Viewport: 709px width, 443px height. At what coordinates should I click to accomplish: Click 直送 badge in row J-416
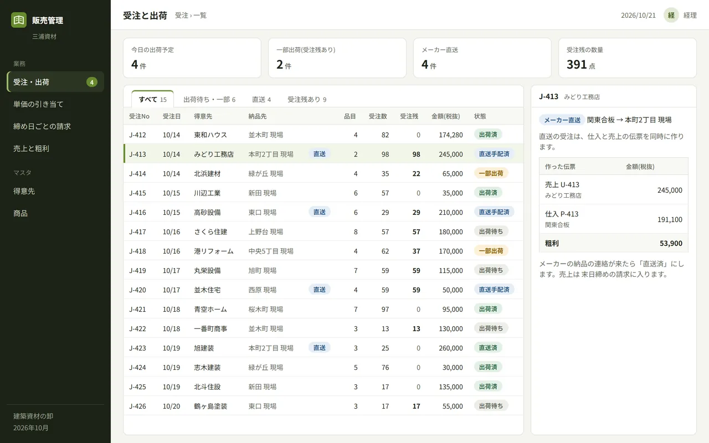[320, 212]
